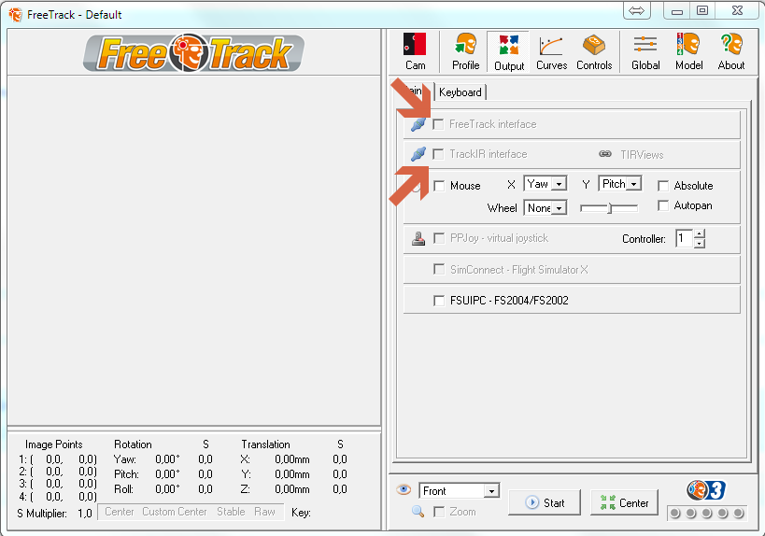Select the Output toolbar icon
Image resolution: width=765 pixels, height=536 pixels.
point(508,52)
